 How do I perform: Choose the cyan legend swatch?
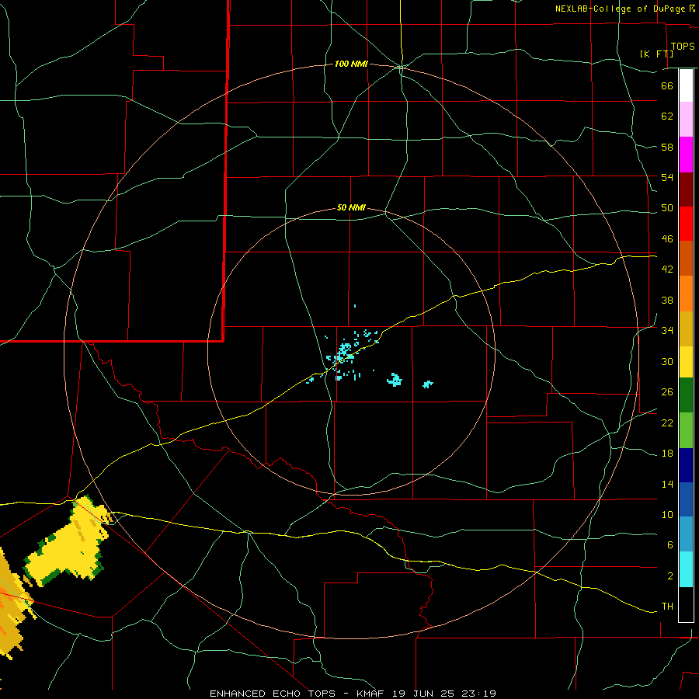[686, 569]
